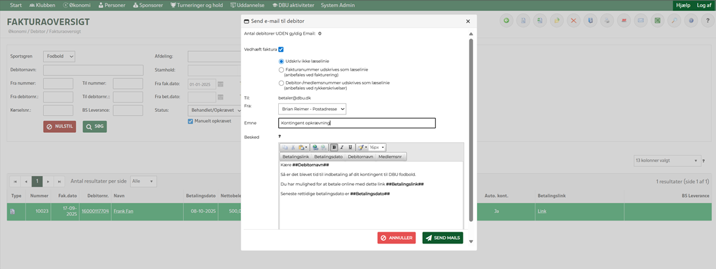This screenshot has height=269, width=716.
Task: Open the Fra sender dropdown
Action: [312, 109]
